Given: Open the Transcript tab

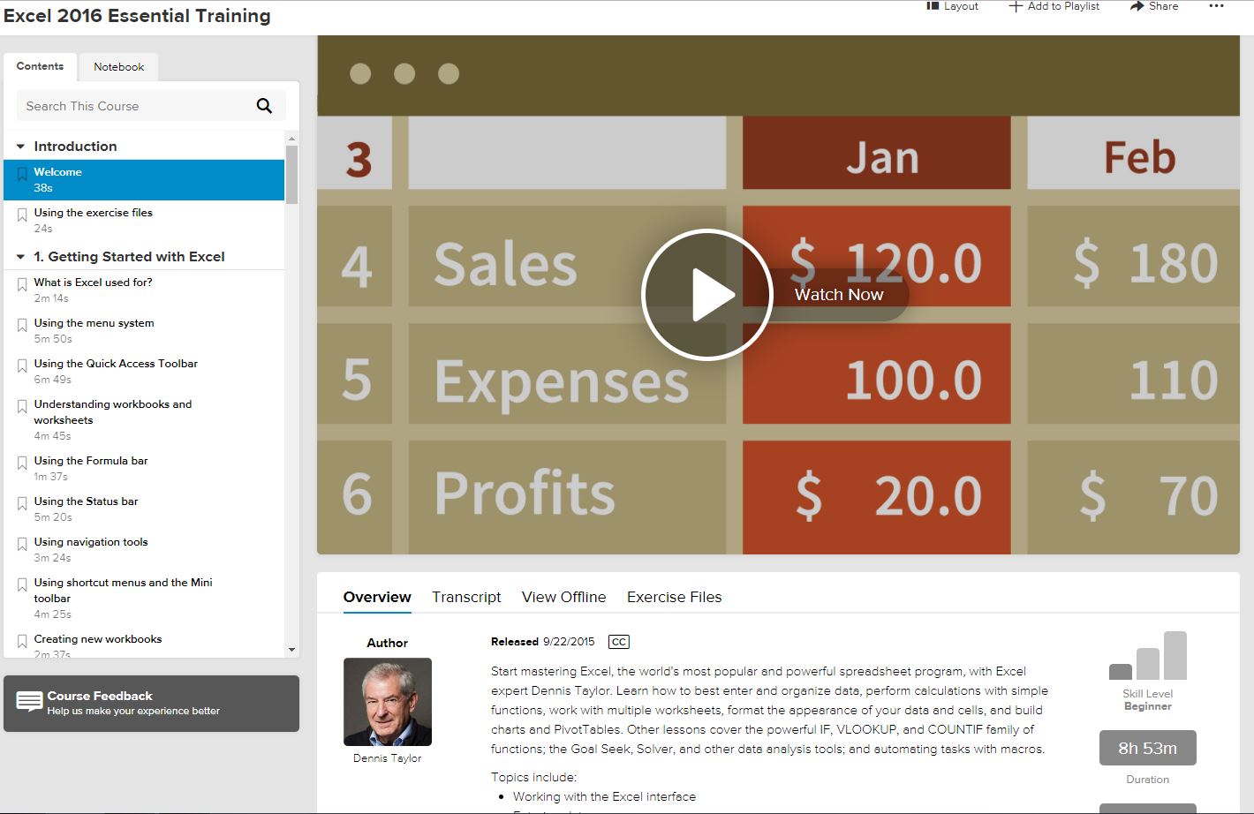Looking at the screenshot, I should (466, 597).
